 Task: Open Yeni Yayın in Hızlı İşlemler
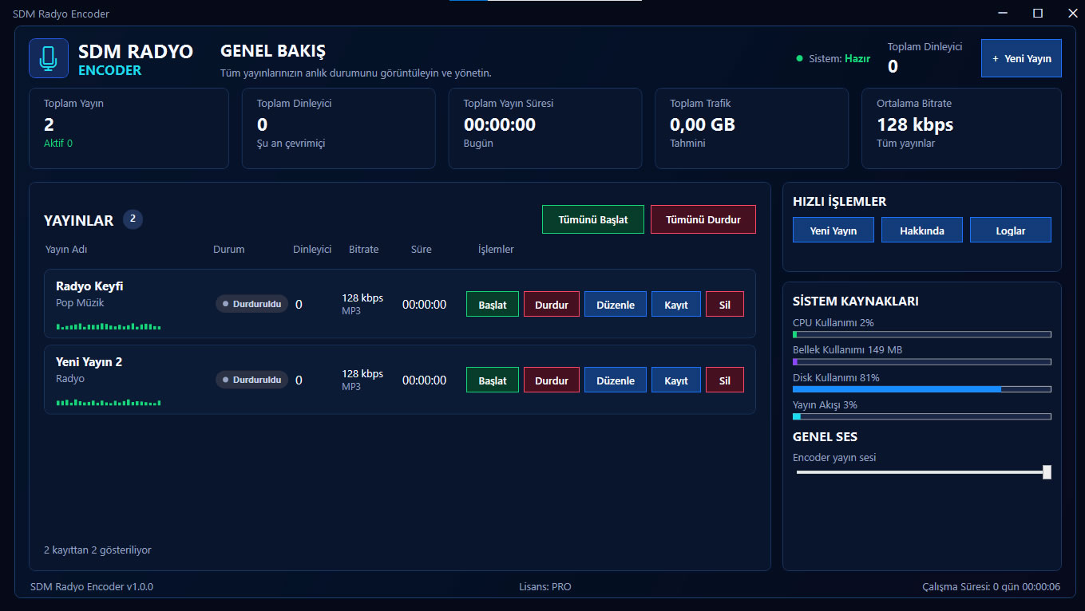point(834,230)
